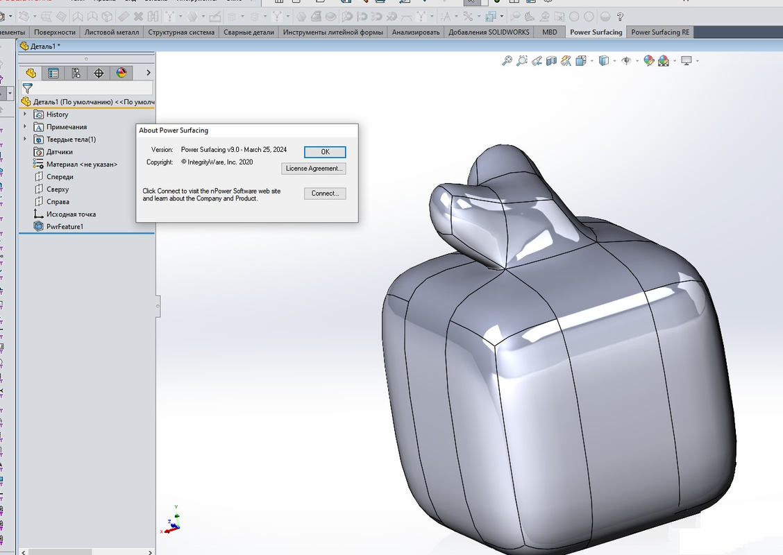The image size is (783, 555).
Task: Show more manager tabs with right chevron
Action: [x=149, y=73]
